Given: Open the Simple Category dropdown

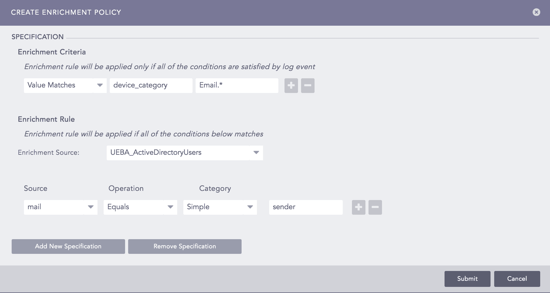Looking at the screenshot, I should point(214,207).
